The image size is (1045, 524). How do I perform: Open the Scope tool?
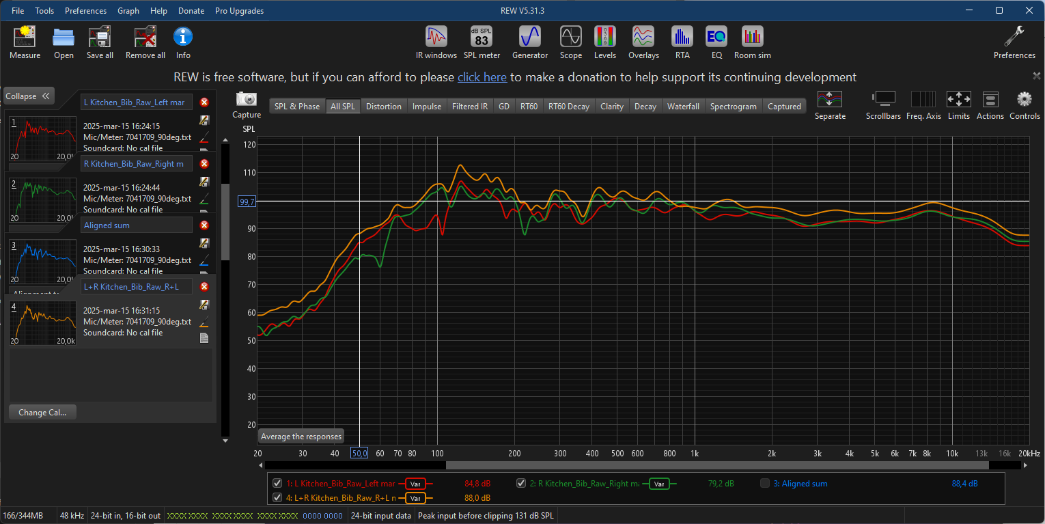pos(571,42)
